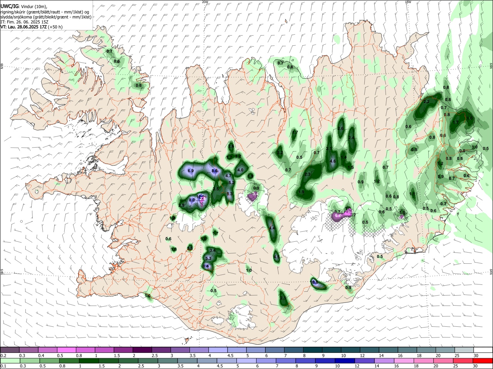493x369 pixels.
Task: Click the dark blue rain swatch between 10 and 12
Action: point(345,361)
